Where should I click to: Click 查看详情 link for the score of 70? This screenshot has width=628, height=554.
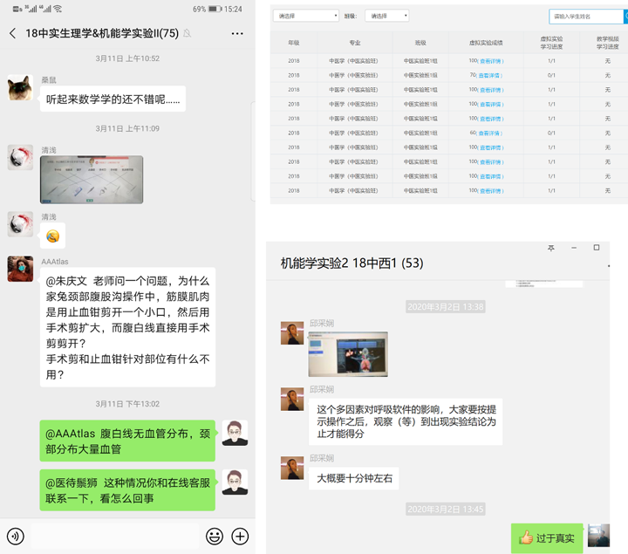point(490,75)
